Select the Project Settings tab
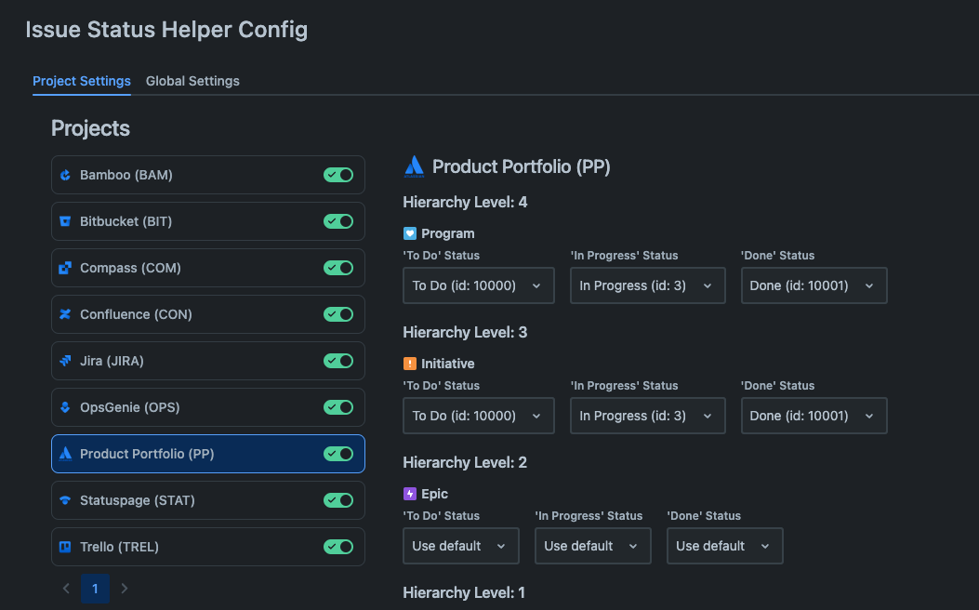Screen dimensions: 979x610 tap(82, 81)
